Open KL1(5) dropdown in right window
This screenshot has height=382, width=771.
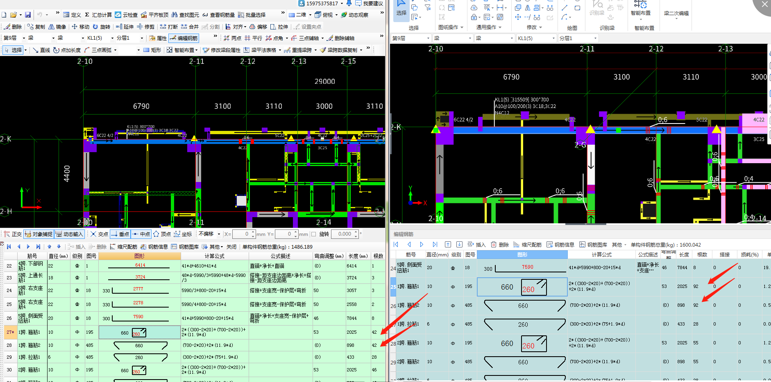(536, 38)
